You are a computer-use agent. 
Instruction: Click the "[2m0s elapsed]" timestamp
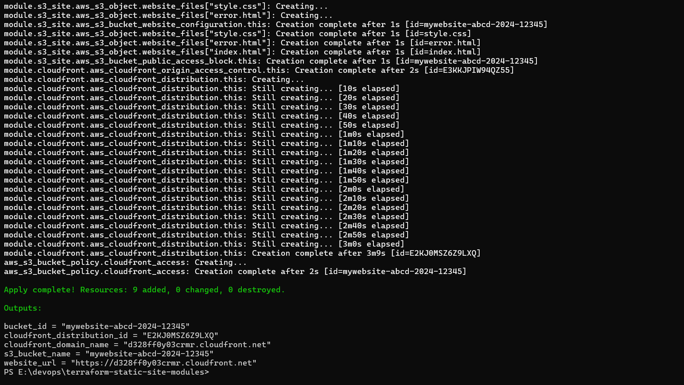coord(371,189)
